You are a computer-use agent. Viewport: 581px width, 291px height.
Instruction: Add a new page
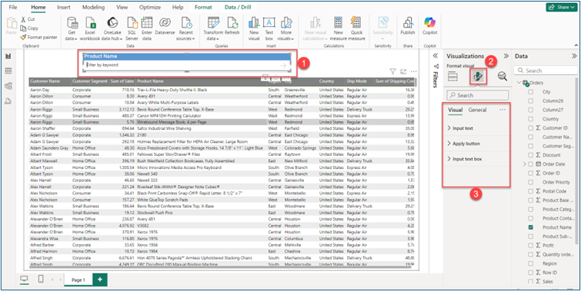[x=100, y=280]
